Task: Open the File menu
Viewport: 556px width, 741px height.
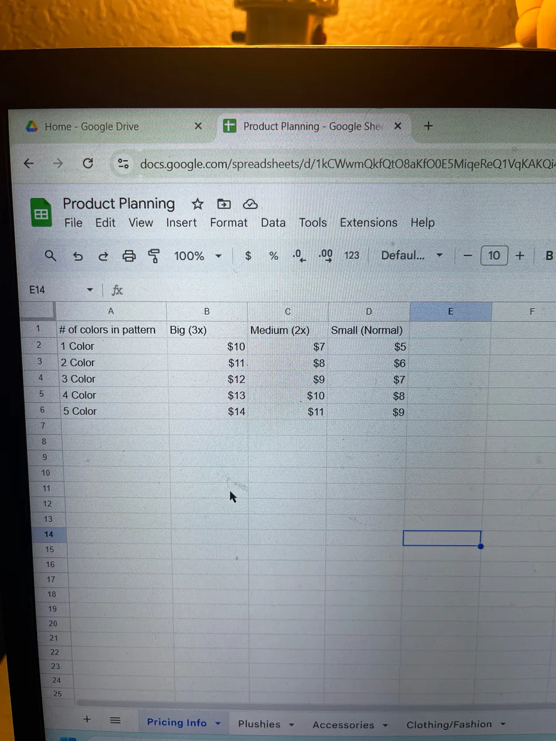Action: point(74,223)
